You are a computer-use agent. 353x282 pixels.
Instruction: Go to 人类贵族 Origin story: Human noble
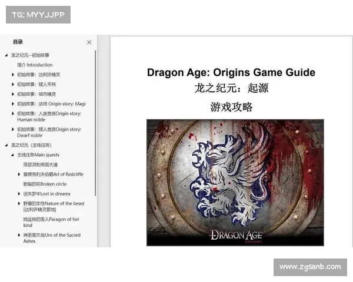49,116
